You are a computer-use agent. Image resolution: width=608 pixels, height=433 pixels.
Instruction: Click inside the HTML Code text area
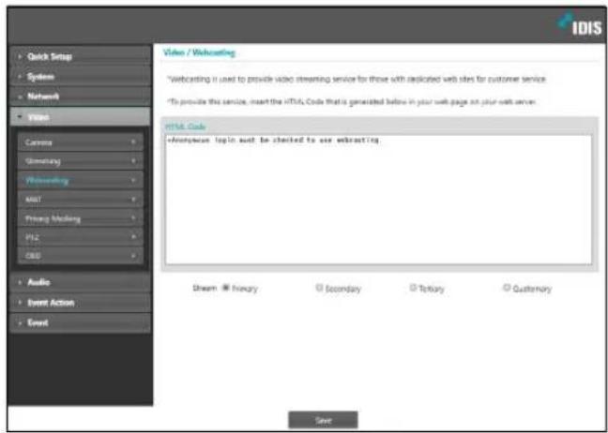[x=378, y=200]
